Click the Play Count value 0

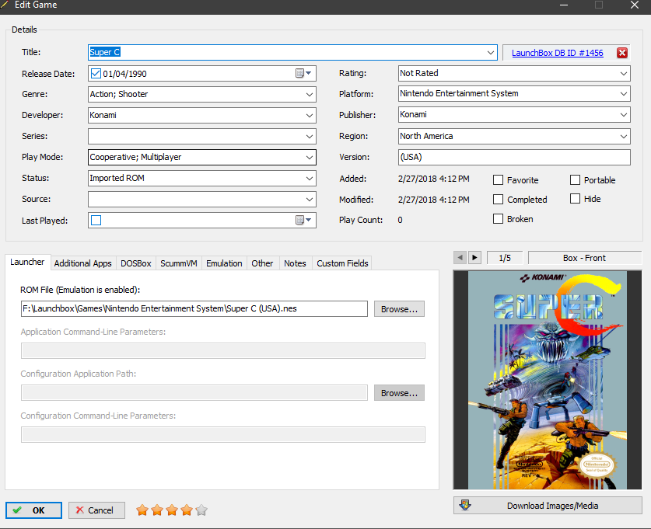pos(400,220)
